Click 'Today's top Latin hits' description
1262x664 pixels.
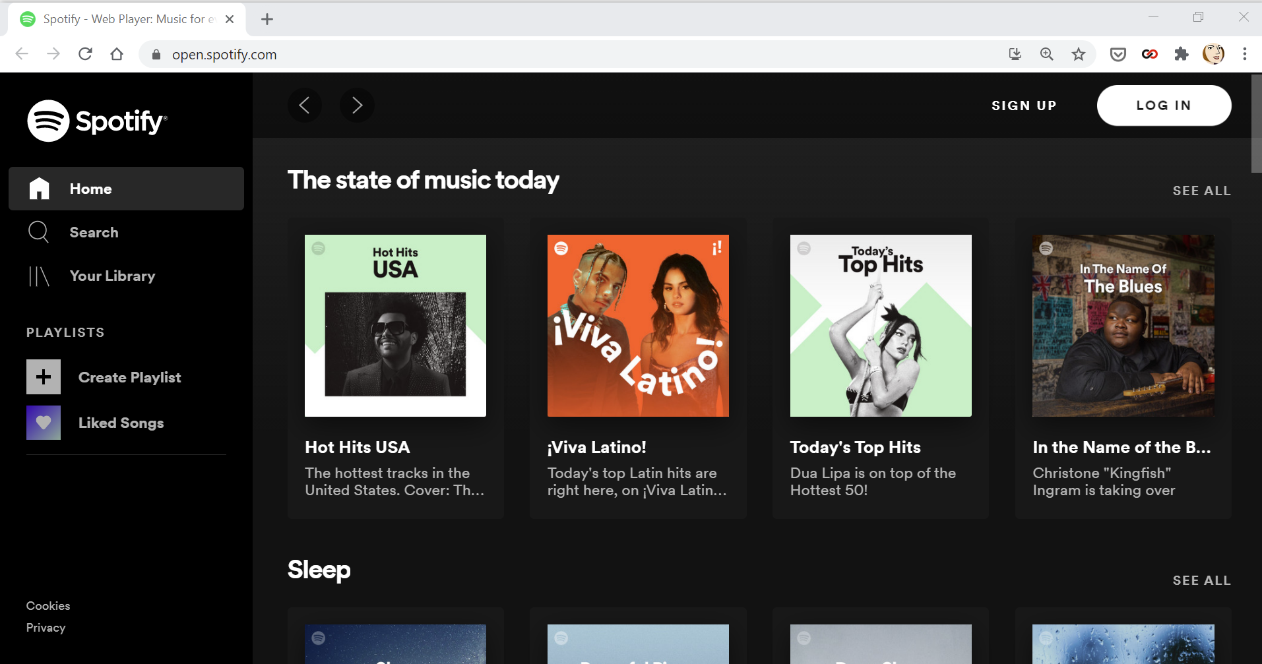pos(637,481)
